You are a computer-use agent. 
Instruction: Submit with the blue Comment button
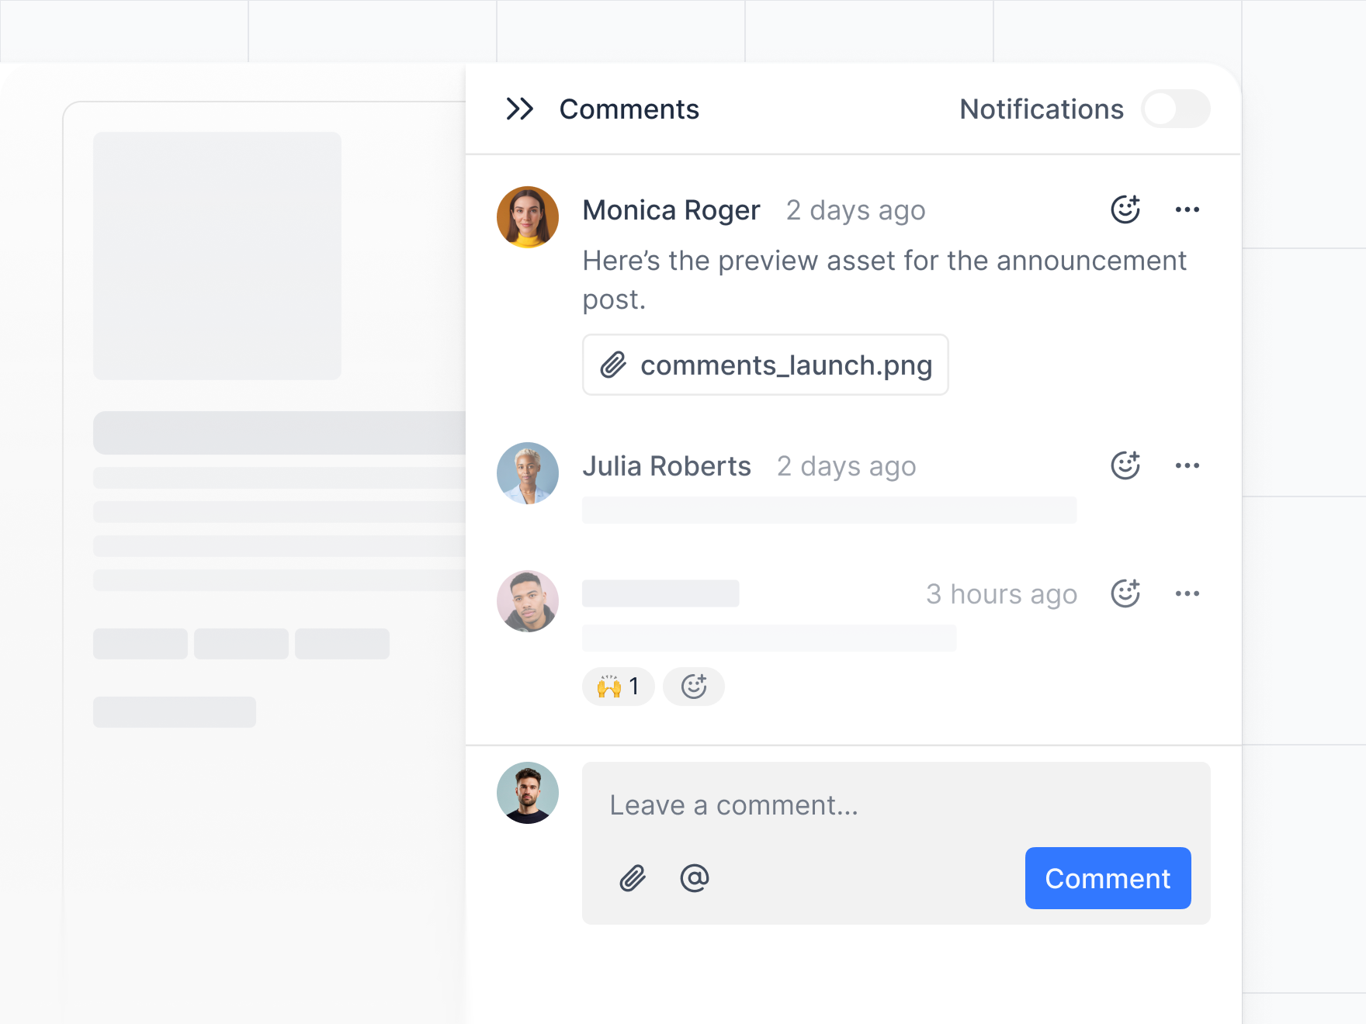click(x=1108, y=878)
